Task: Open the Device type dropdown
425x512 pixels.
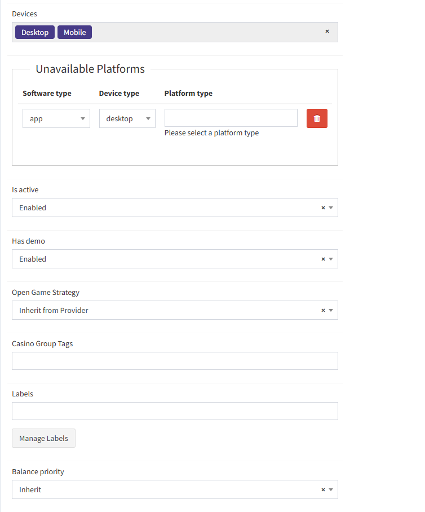Action: (127, 118)
